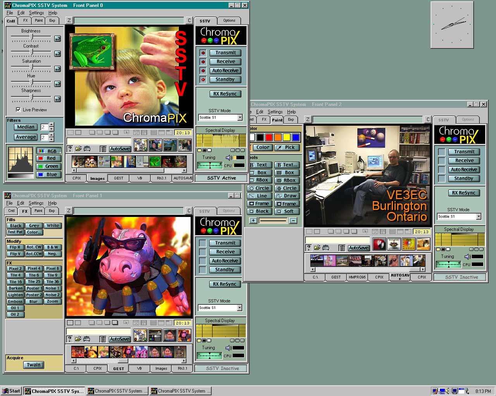Click the trash icon in Front Panel 1
This screenshot has width=496, height=396.
click(103, 339)
